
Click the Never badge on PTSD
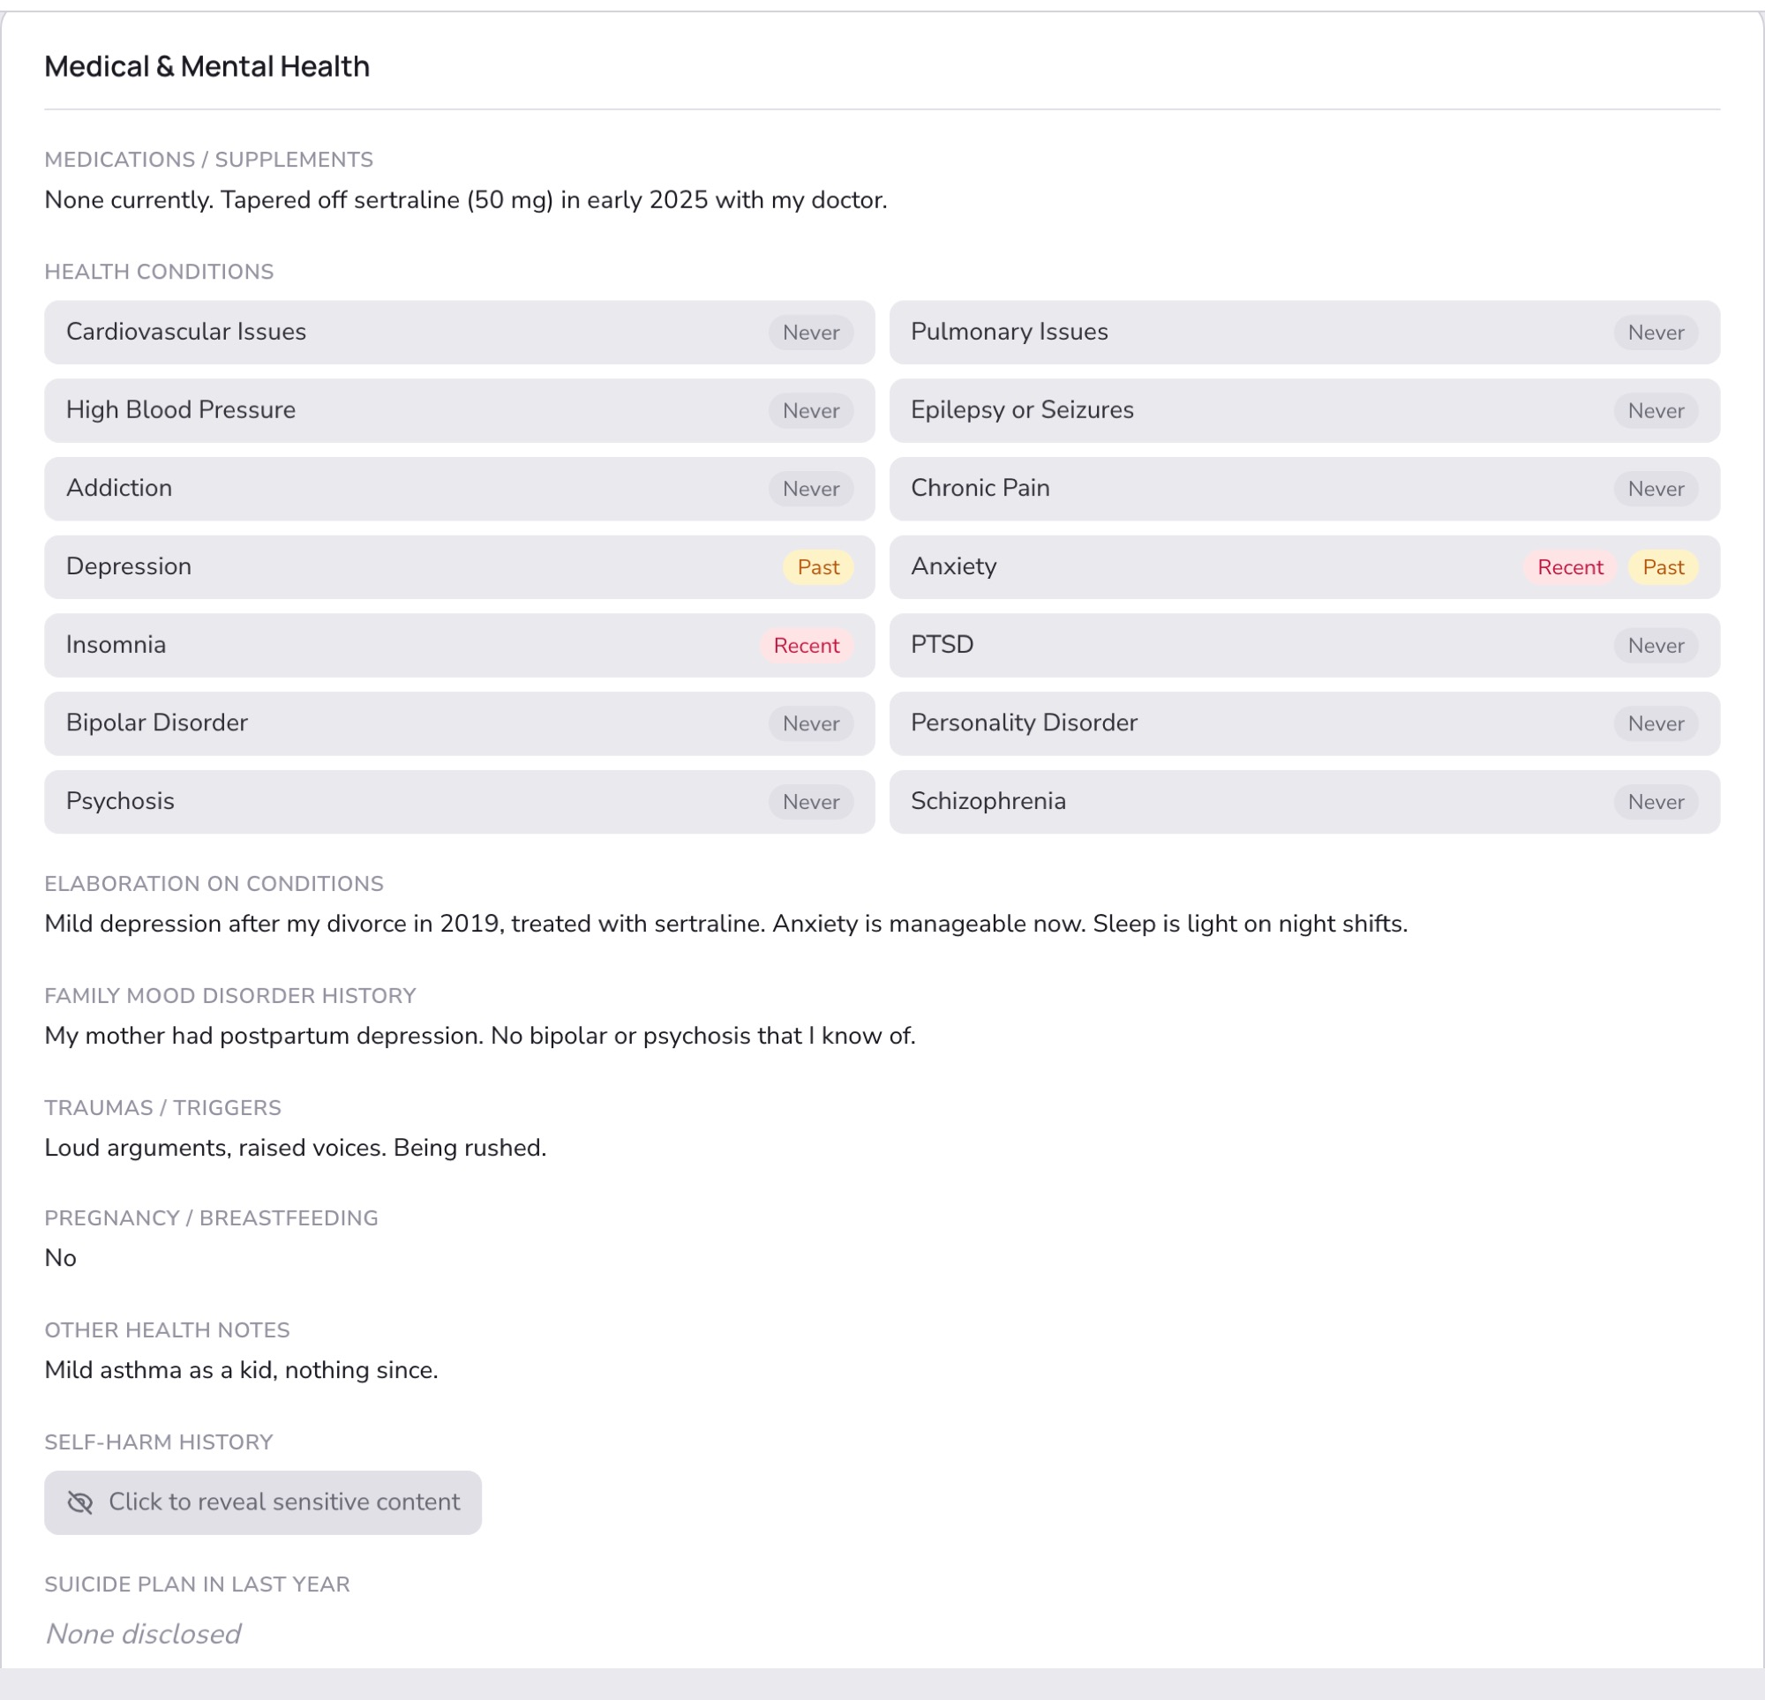point(1656,646)
